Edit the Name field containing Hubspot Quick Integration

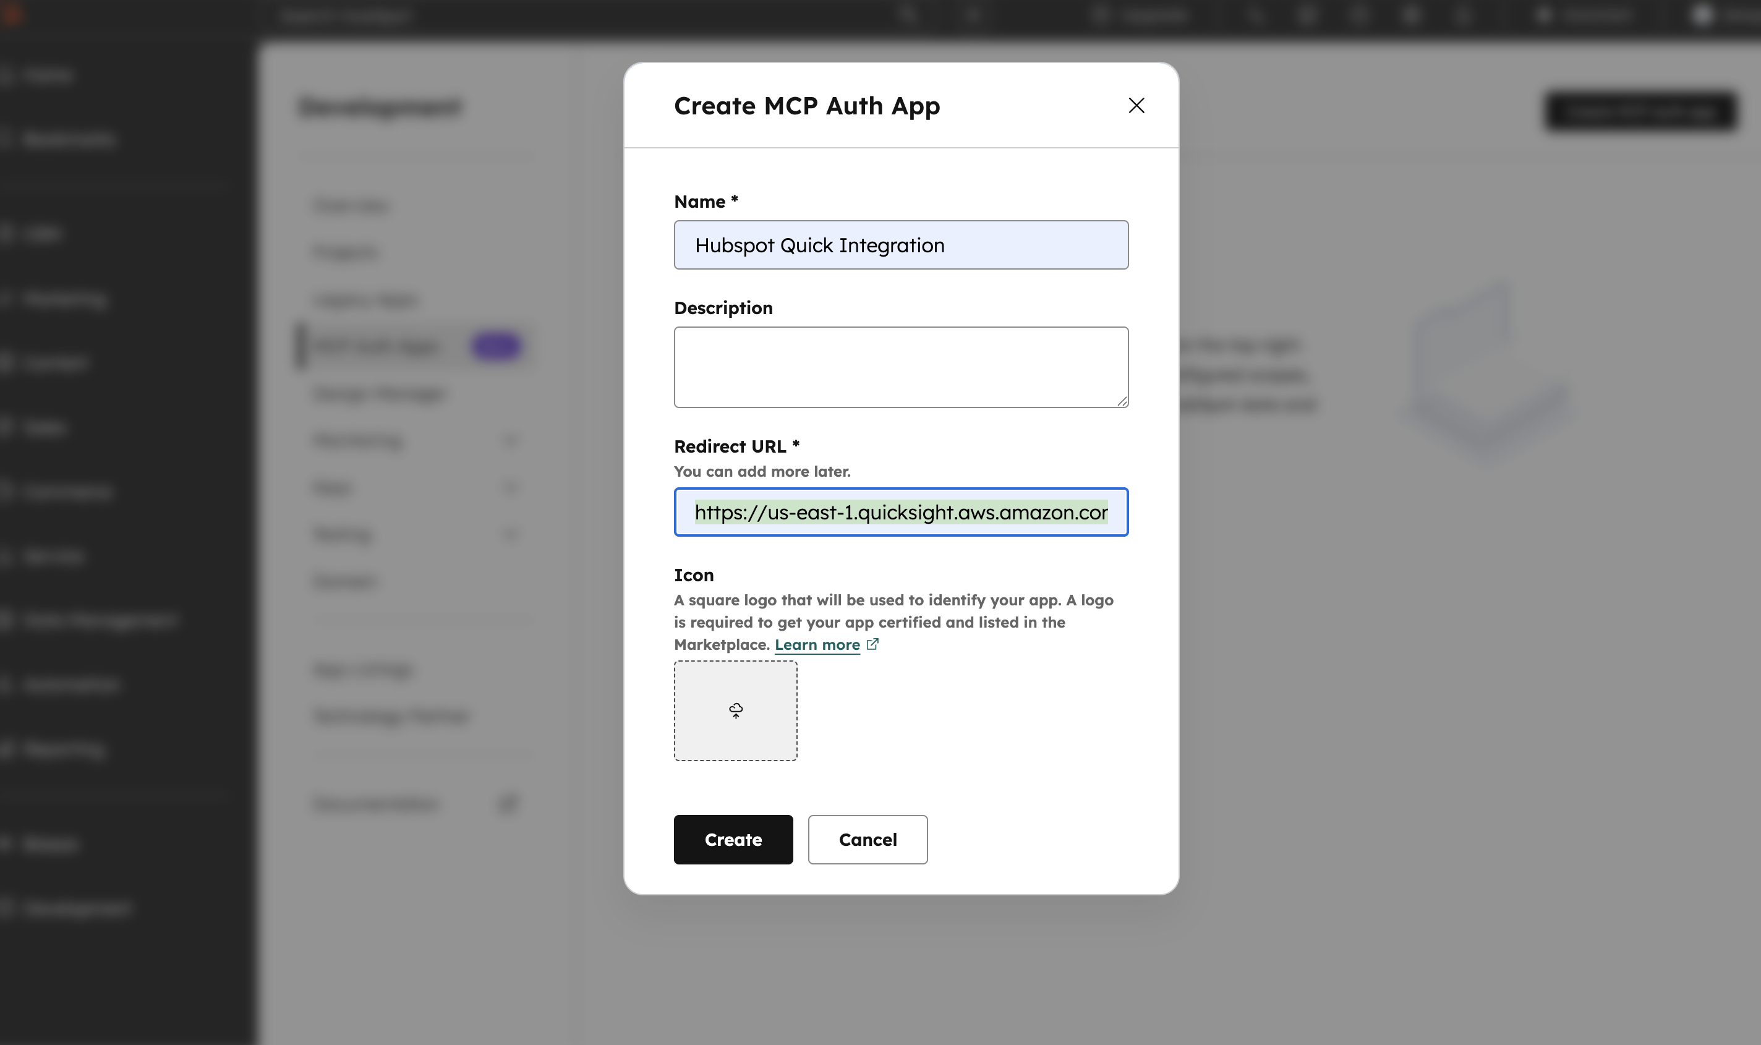(x=900, y=244)
